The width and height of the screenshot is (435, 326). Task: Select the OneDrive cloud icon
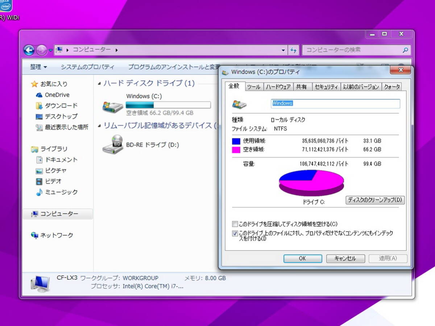pos(39,95)
